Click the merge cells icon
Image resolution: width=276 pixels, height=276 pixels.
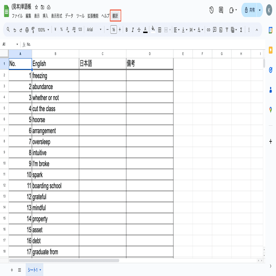click(x=166, y=30)
